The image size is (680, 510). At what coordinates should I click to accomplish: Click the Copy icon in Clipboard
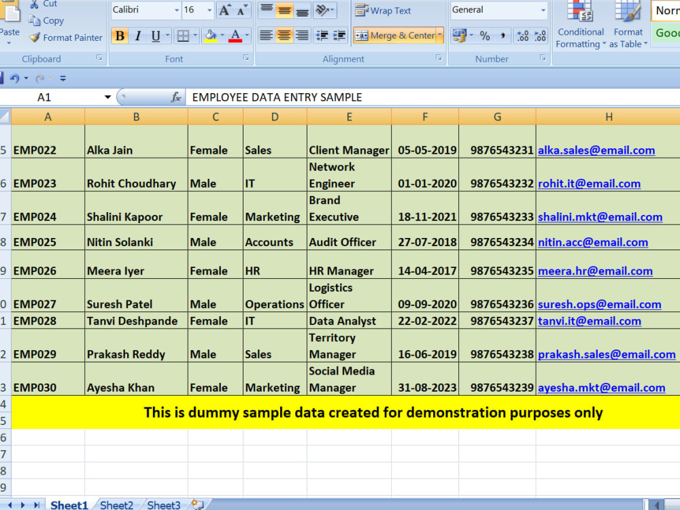[34, 20]
